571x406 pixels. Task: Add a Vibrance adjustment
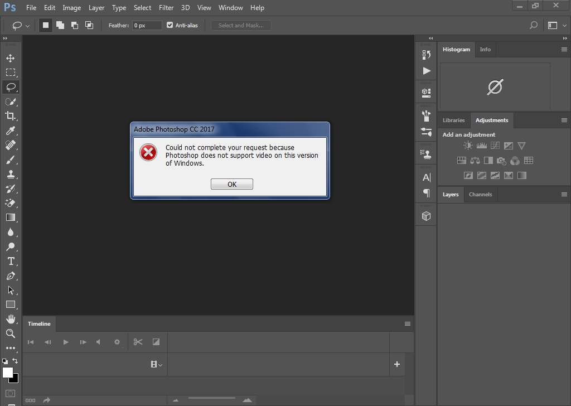click(521, 146)
